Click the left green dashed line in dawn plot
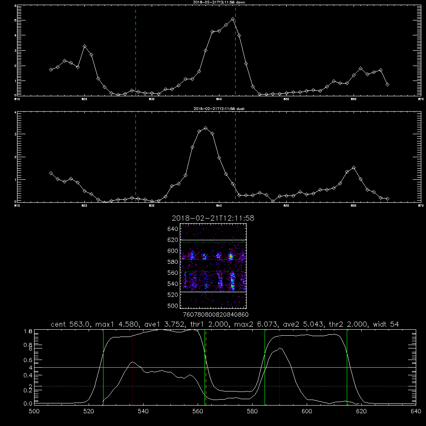The image size is (426, 426). pyautogui.click(x=135, y=50)
